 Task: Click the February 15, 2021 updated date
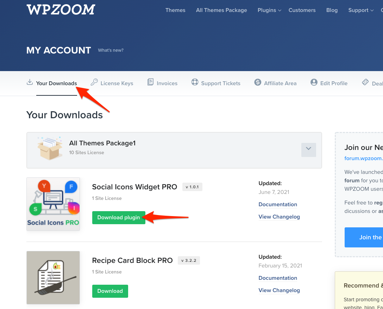point(280,266)
